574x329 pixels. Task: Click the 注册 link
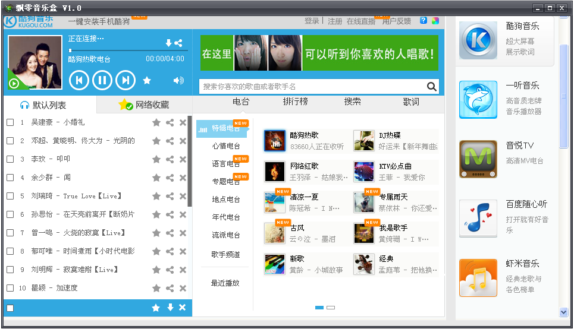click(x=335, y=21)
